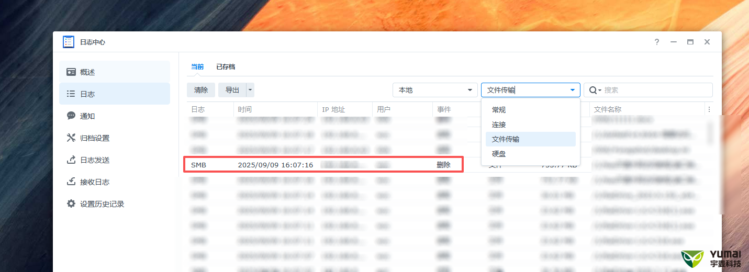Viewport: 749px width, 272px height.
Task: Click the 清除 button
Action: (x=201, y=90)
